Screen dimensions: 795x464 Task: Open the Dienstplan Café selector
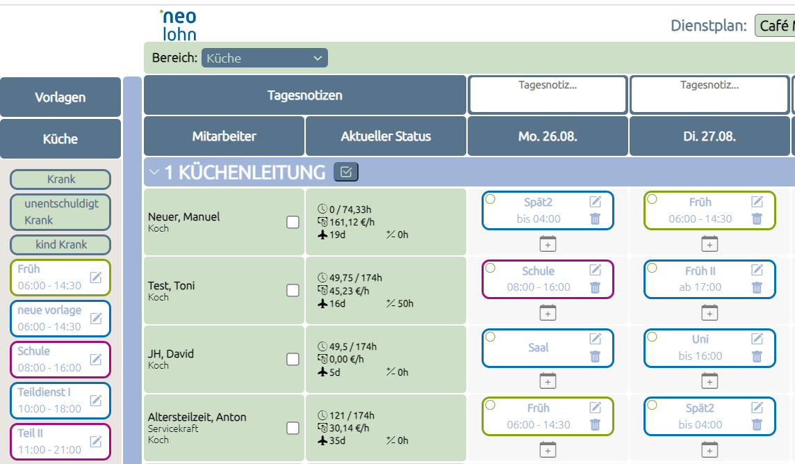(775, 25)
